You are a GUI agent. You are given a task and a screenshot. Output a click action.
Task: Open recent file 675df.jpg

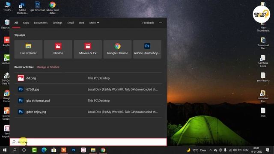tap(88, 89)
